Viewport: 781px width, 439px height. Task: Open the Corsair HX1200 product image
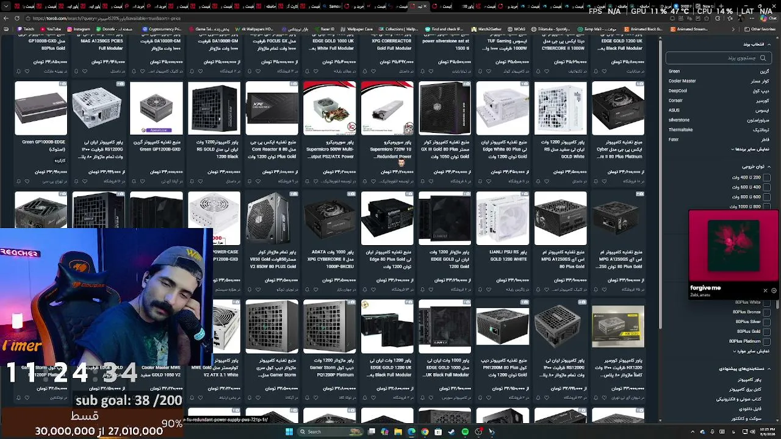618,326
